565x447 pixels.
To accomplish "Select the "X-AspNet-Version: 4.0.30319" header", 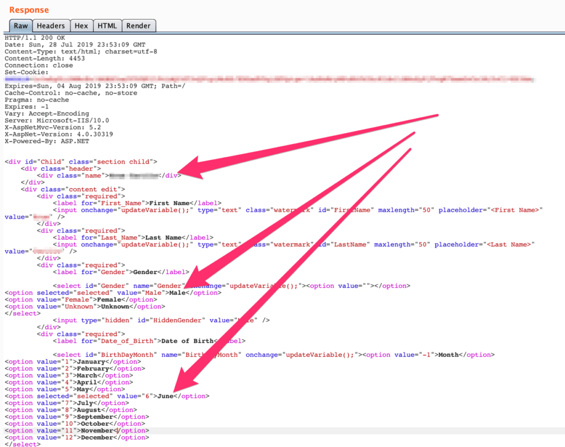I will pyautogui.click(x=58, y=134).
